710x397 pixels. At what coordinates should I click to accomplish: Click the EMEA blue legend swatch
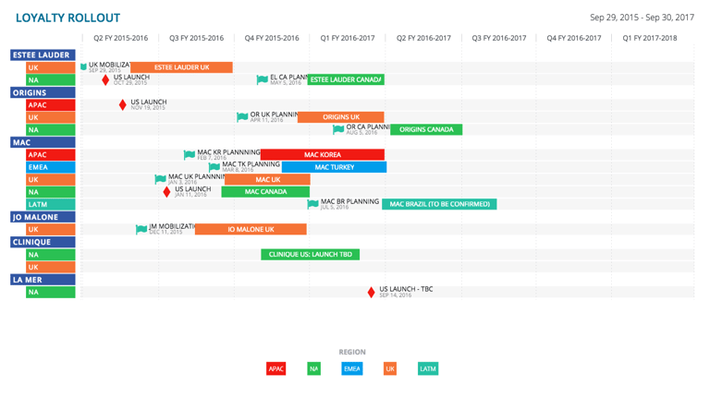(x=352, y=368)
